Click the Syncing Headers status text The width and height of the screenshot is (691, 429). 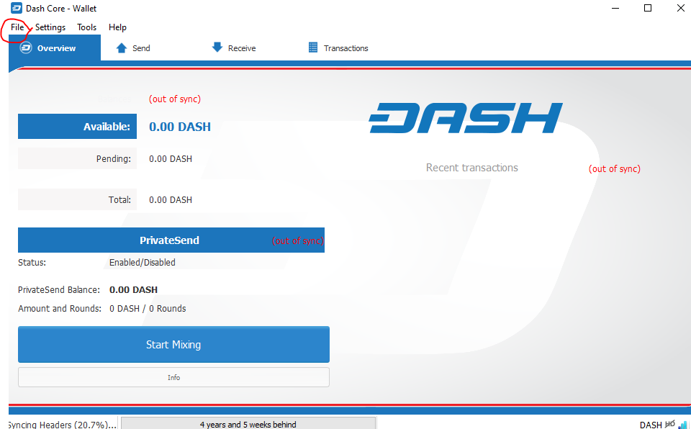(62, 425)
